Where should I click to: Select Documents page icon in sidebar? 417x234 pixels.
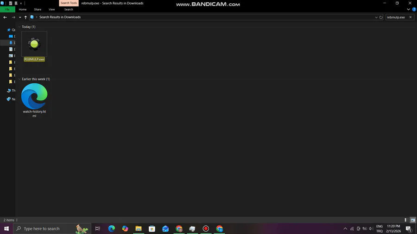pyautogui.click(x=11, y=49)
